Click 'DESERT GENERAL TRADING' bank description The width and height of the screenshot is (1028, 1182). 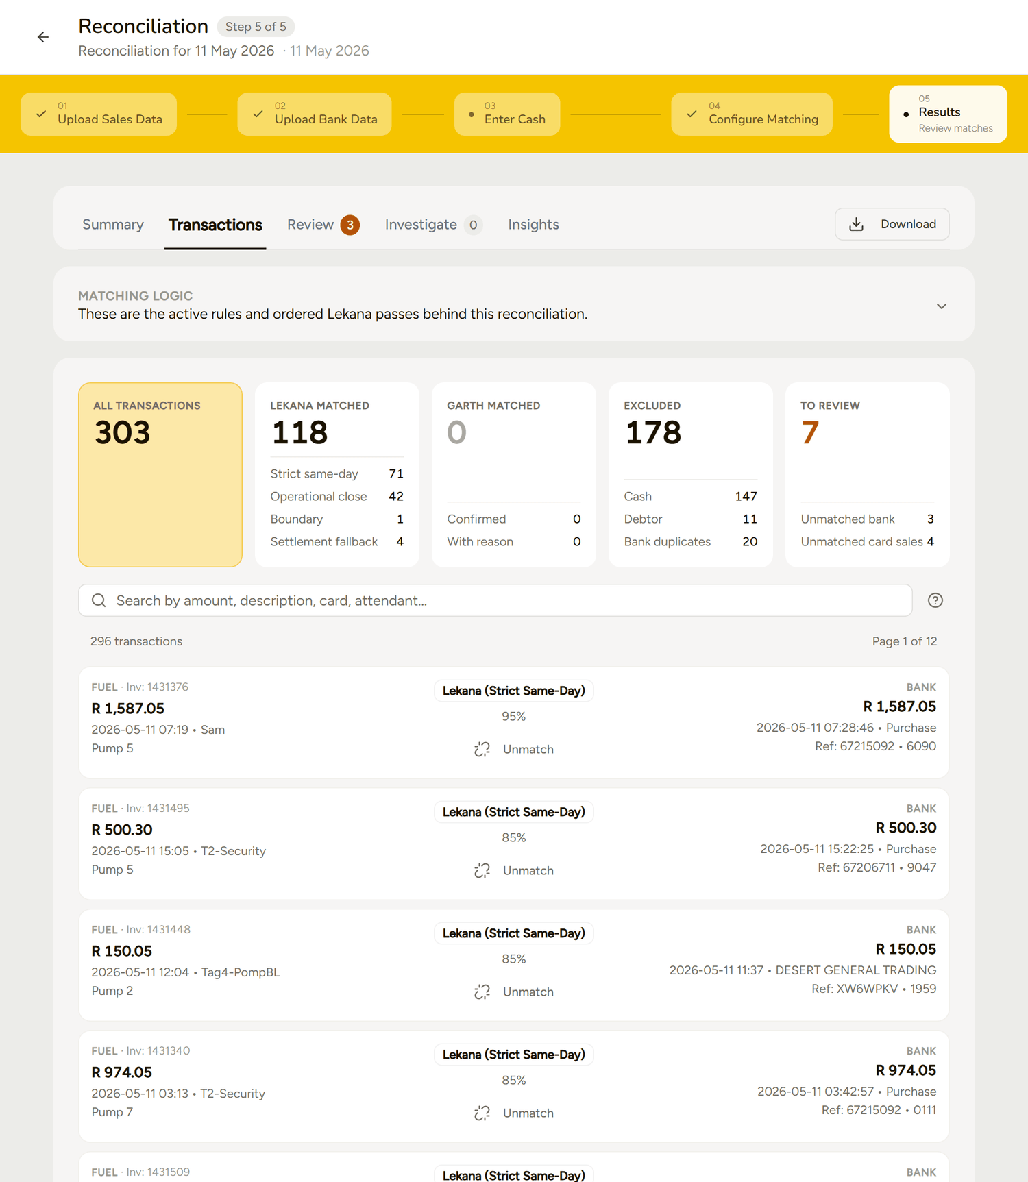pyautogui.click(x=856, y=970)
